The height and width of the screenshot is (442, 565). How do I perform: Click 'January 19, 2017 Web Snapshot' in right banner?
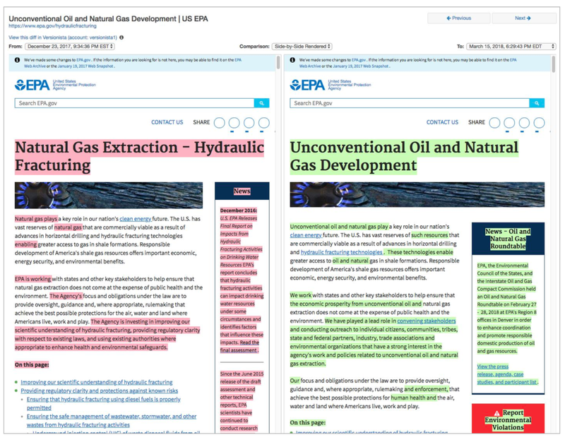361,66
